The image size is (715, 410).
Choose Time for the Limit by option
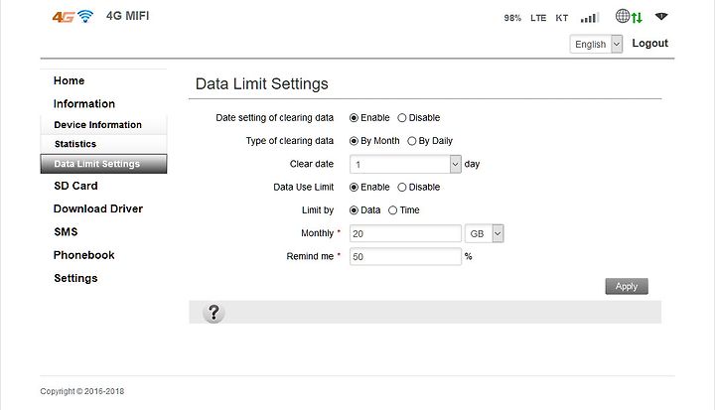click(392, 210)
